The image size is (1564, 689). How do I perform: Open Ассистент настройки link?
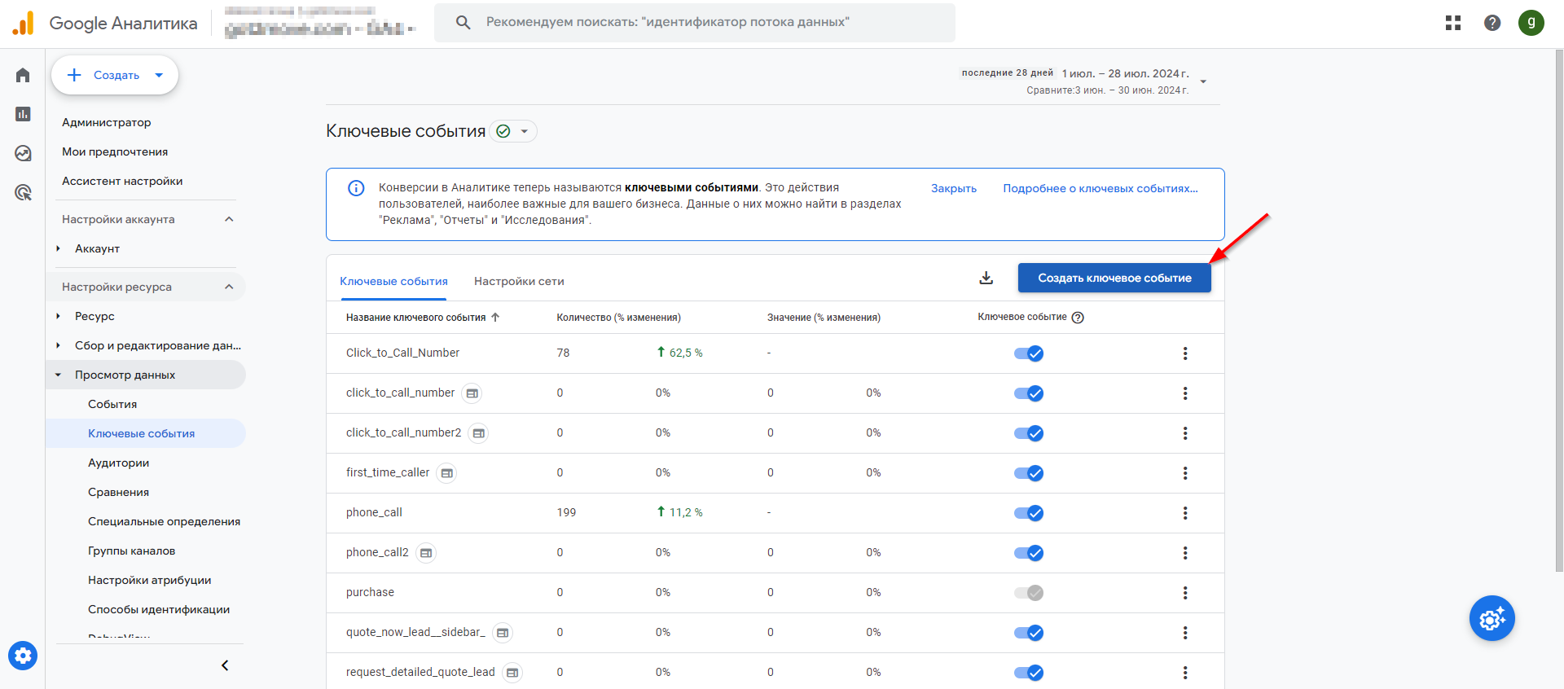pyautogui.click(x=122, y=181)
